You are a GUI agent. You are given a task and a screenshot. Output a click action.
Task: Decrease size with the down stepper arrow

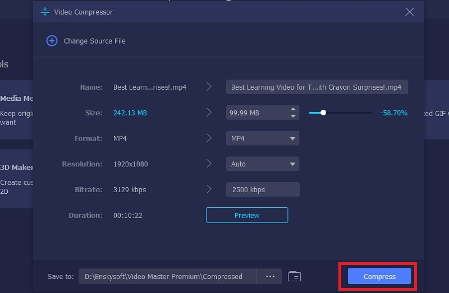(x=293, y=116)
